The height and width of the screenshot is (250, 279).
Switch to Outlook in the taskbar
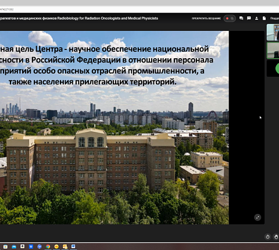point(65,247)
